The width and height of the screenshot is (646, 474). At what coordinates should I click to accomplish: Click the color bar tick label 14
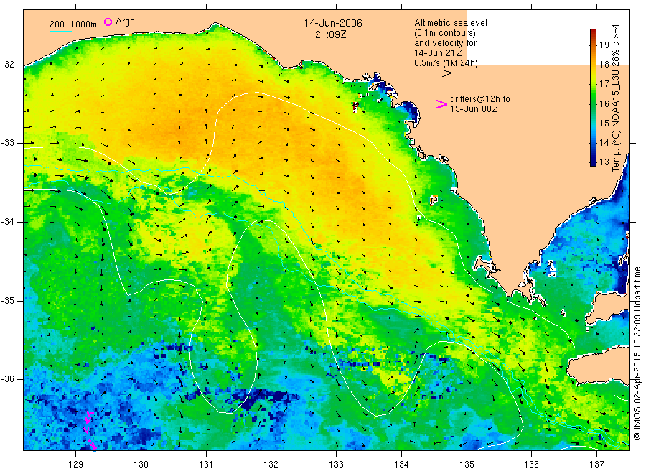[604, 143]
